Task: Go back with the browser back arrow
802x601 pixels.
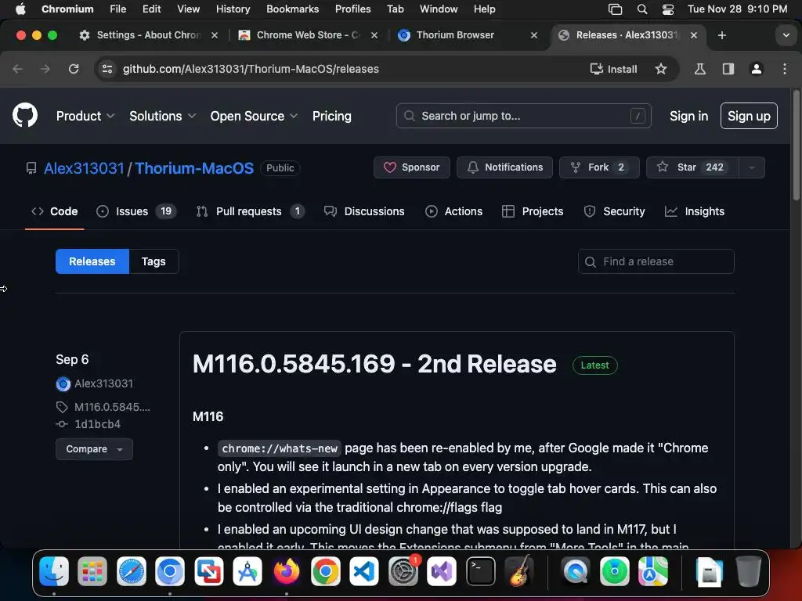Action: tap(17, 69)
